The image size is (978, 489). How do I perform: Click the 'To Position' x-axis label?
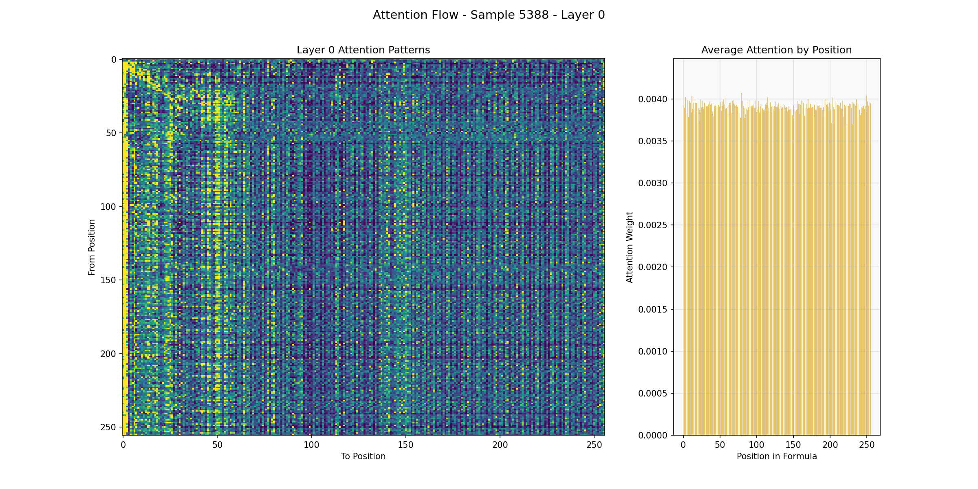pyautogui.click(x=363, y=456)
